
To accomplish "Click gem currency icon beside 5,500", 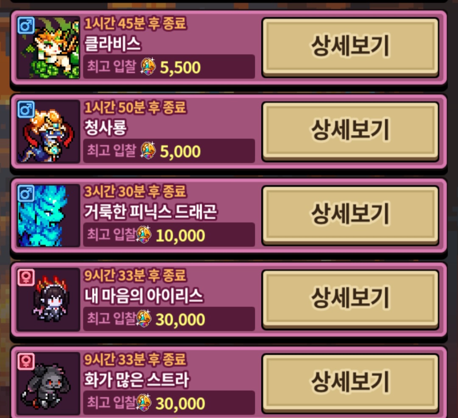I will coord(148,66).
